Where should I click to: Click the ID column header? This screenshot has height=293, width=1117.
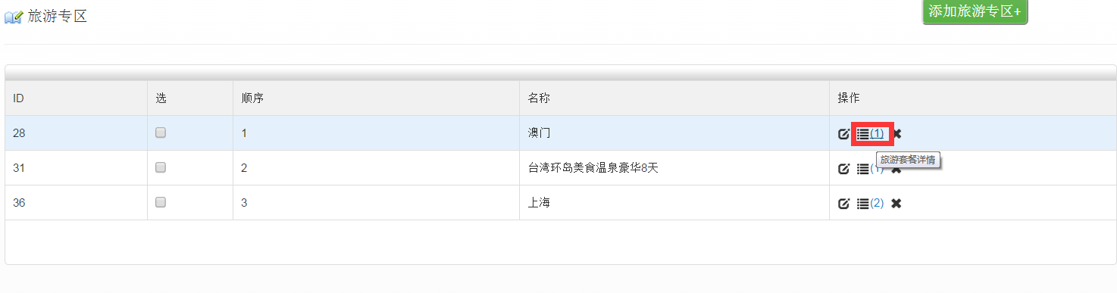point(18,98)
